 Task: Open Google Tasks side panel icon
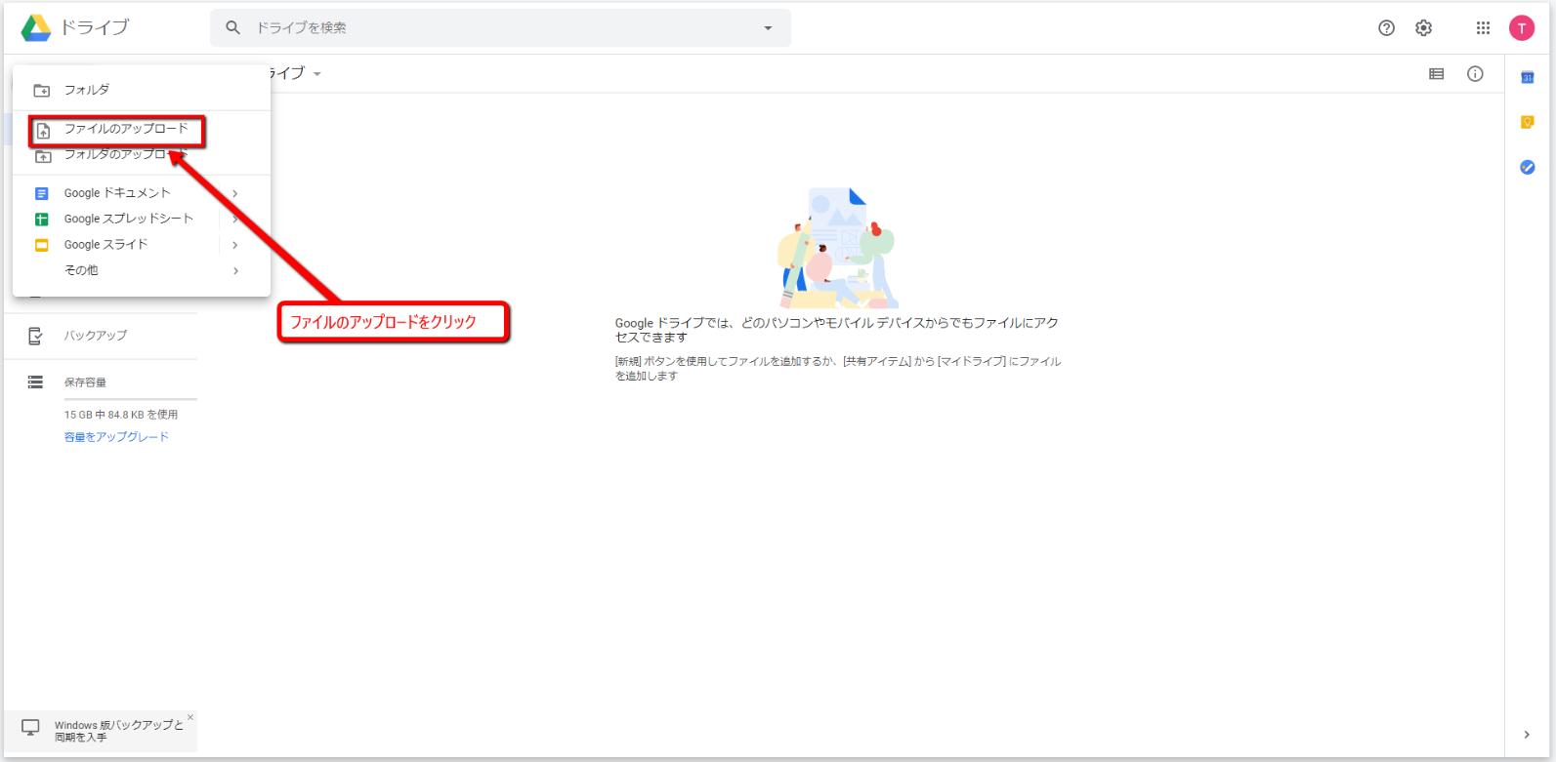tap(1528, 168)
